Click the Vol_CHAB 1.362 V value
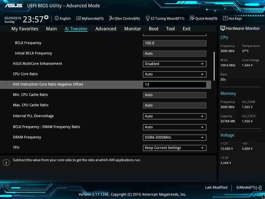265x199 pixels. pos(247,107)
